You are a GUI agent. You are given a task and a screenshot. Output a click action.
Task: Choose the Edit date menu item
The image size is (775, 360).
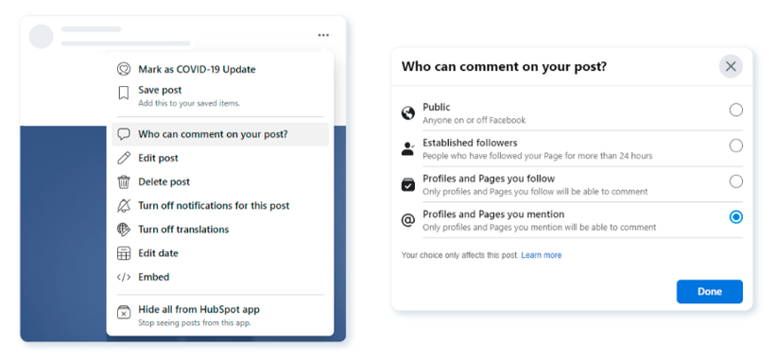pos(220,253)
